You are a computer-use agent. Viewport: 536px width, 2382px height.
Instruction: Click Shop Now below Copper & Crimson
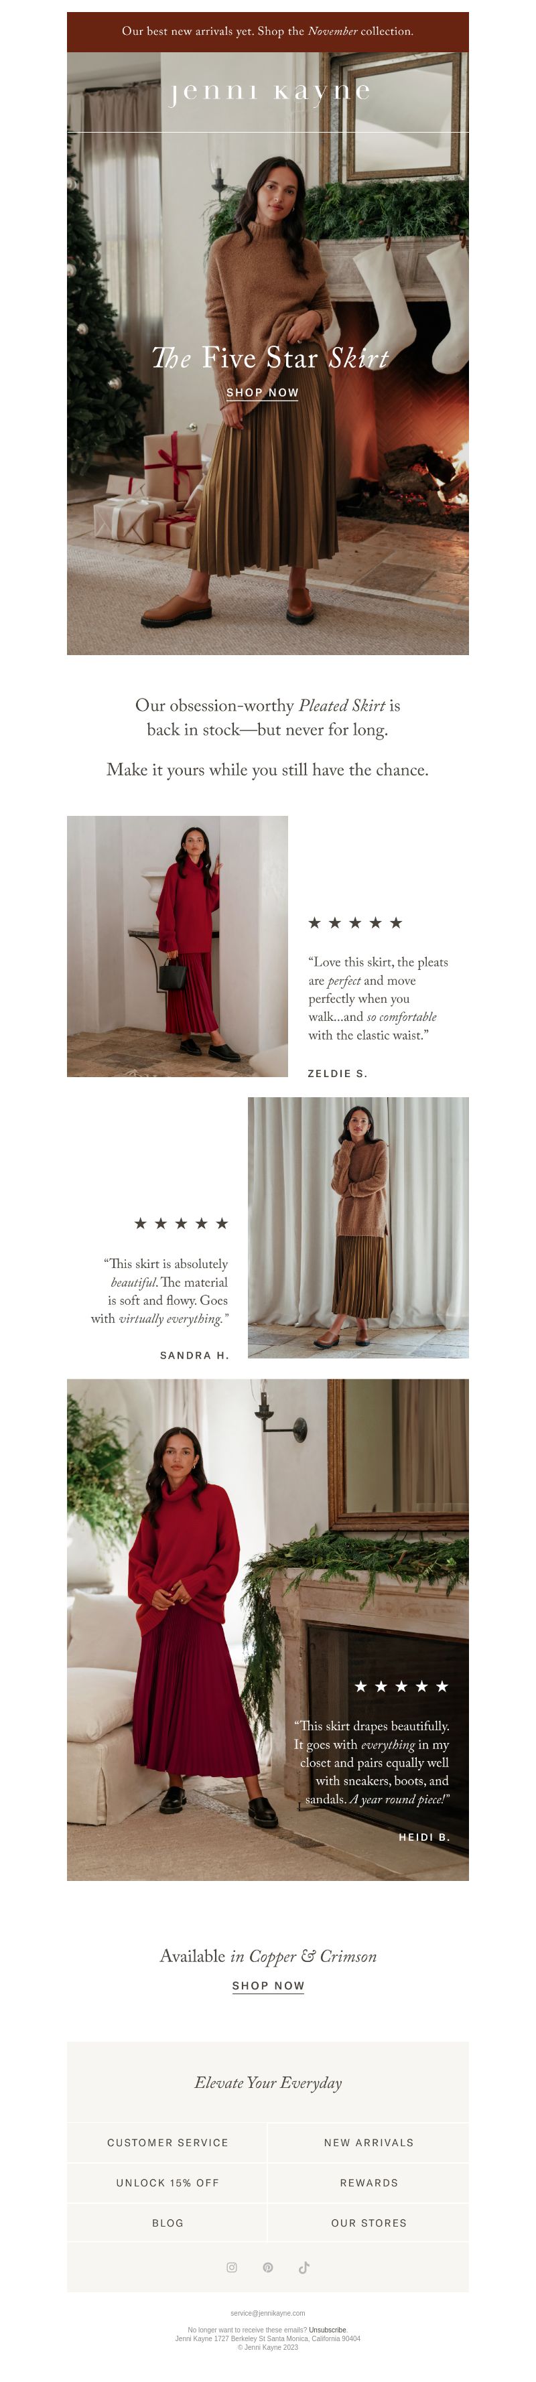coord(268,1985)
